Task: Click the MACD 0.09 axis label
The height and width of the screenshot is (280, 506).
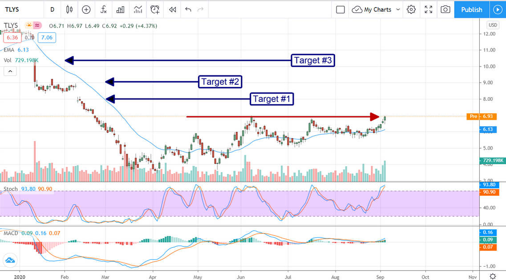Action: coord(488,240)
